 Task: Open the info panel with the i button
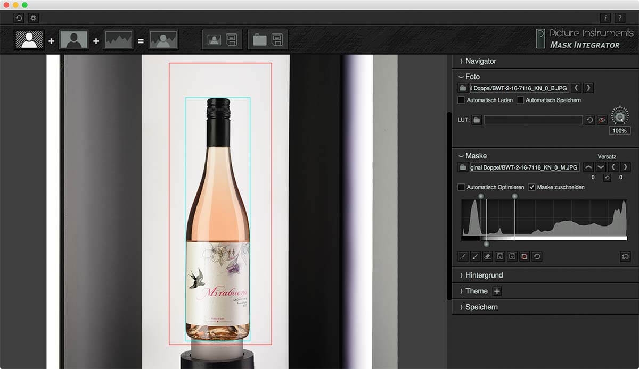coord(605,18)
